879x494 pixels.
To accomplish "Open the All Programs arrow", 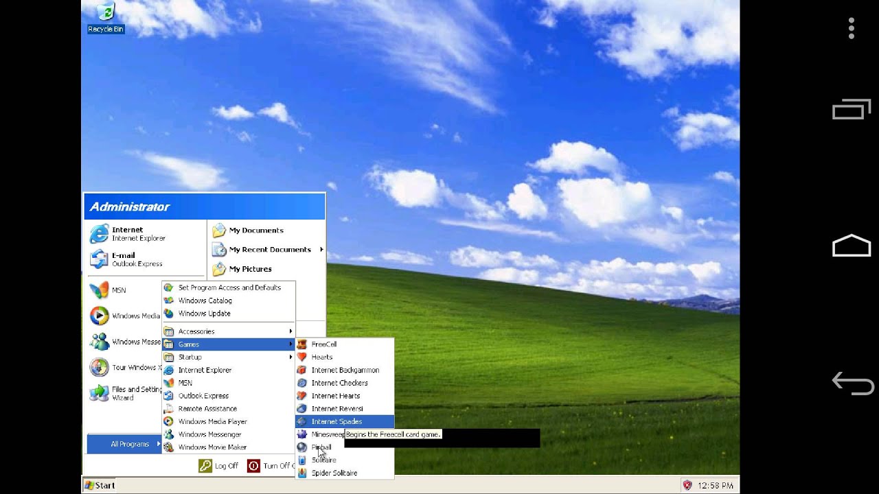I will (158, 444).
